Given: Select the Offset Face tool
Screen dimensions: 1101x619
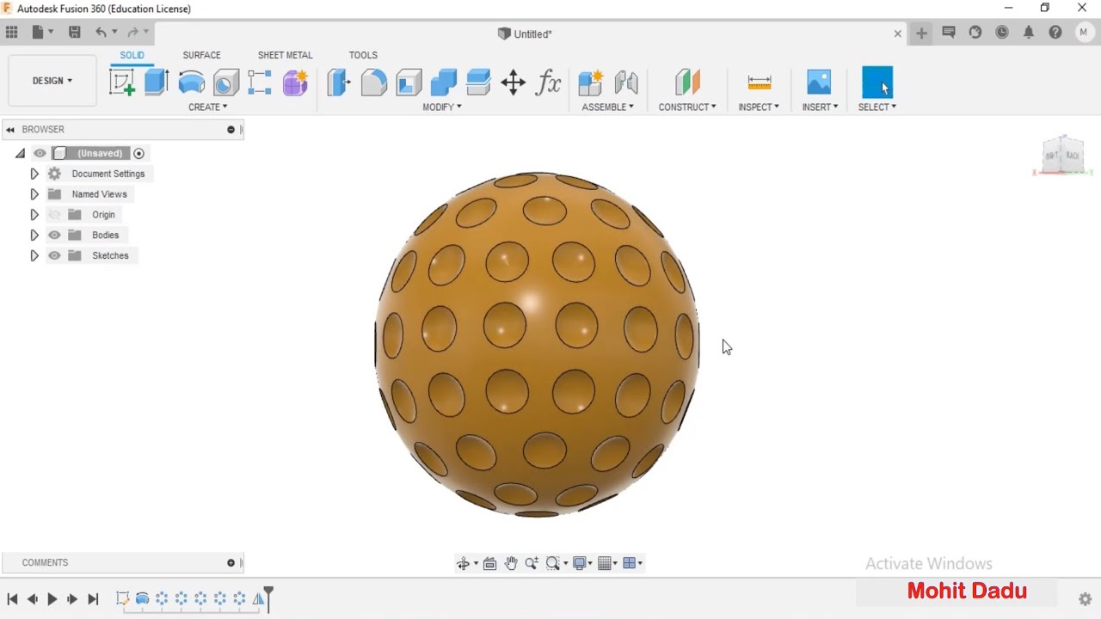Looking at the screenshot, I should (x=478, y=83).
